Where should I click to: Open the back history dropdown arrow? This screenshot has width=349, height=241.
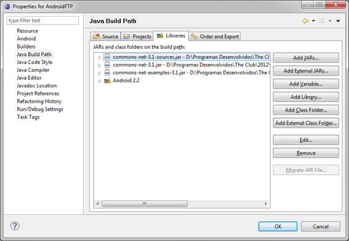(x=313, y=21)
